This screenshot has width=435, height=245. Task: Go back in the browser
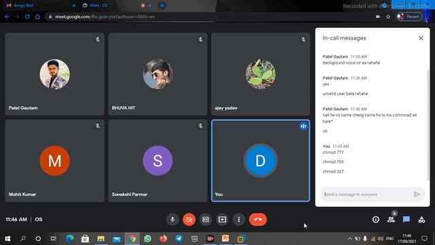[7, 16]
